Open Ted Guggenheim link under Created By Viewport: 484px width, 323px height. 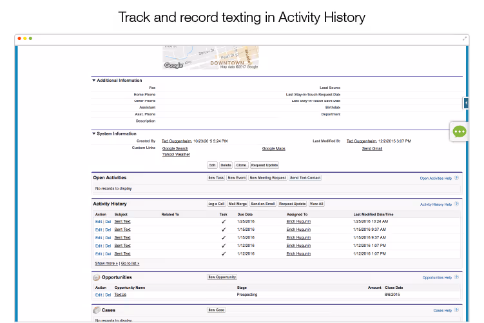point(177,141)
